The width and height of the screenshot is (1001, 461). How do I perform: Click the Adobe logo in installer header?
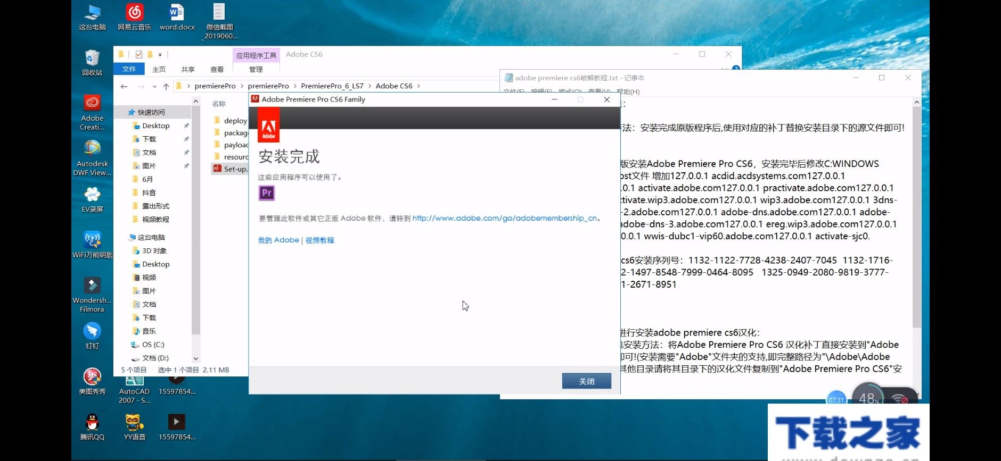269,125
